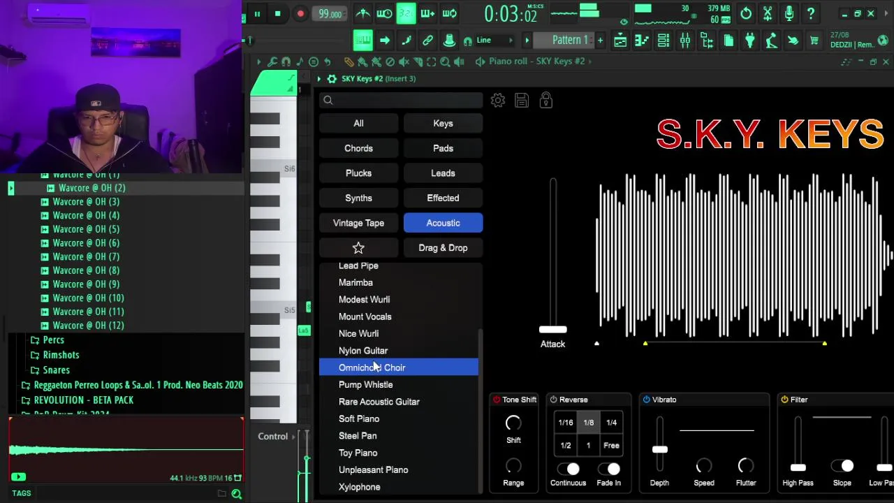Expand the Percs folder

pos(48,340)
